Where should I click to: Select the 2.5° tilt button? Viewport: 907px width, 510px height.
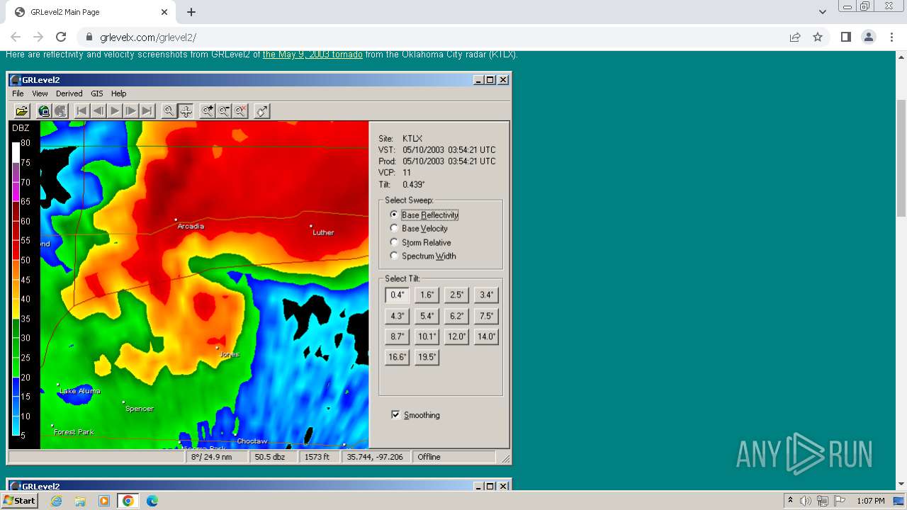click(x=457, y=295)
